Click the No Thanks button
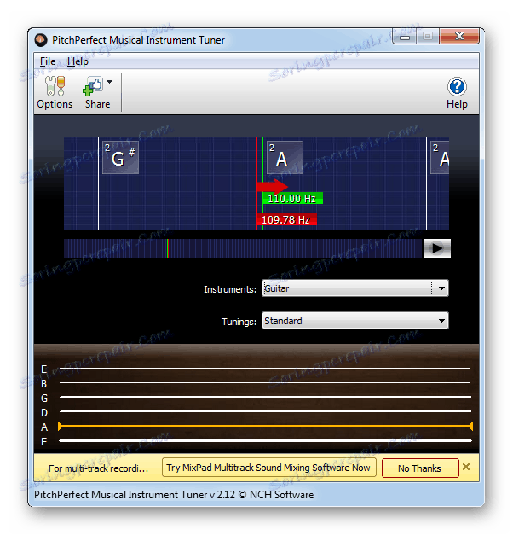The height and width of the screenshot is (535, 513). click(420, 468)
